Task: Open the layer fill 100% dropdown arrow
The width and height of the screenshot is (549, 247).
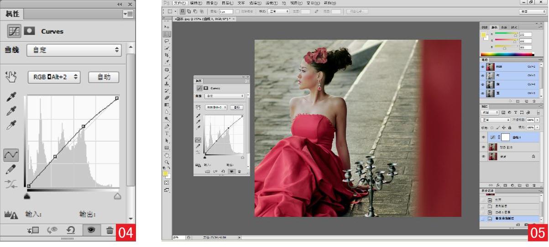Action: point(538,127)
